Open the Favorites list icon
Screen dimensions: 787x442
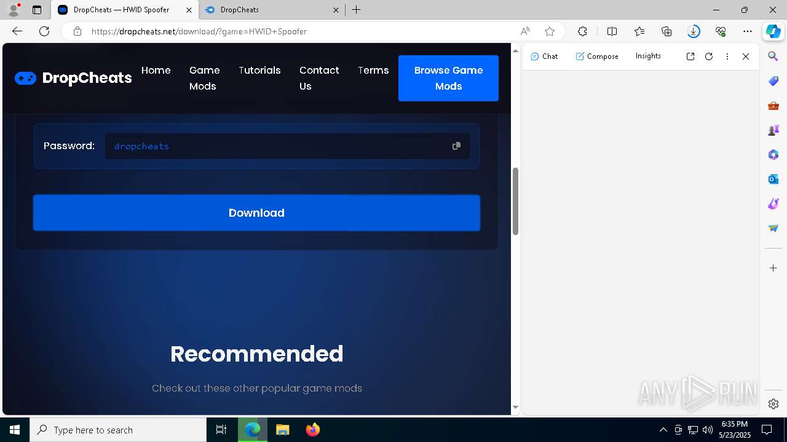click(639, 31)
